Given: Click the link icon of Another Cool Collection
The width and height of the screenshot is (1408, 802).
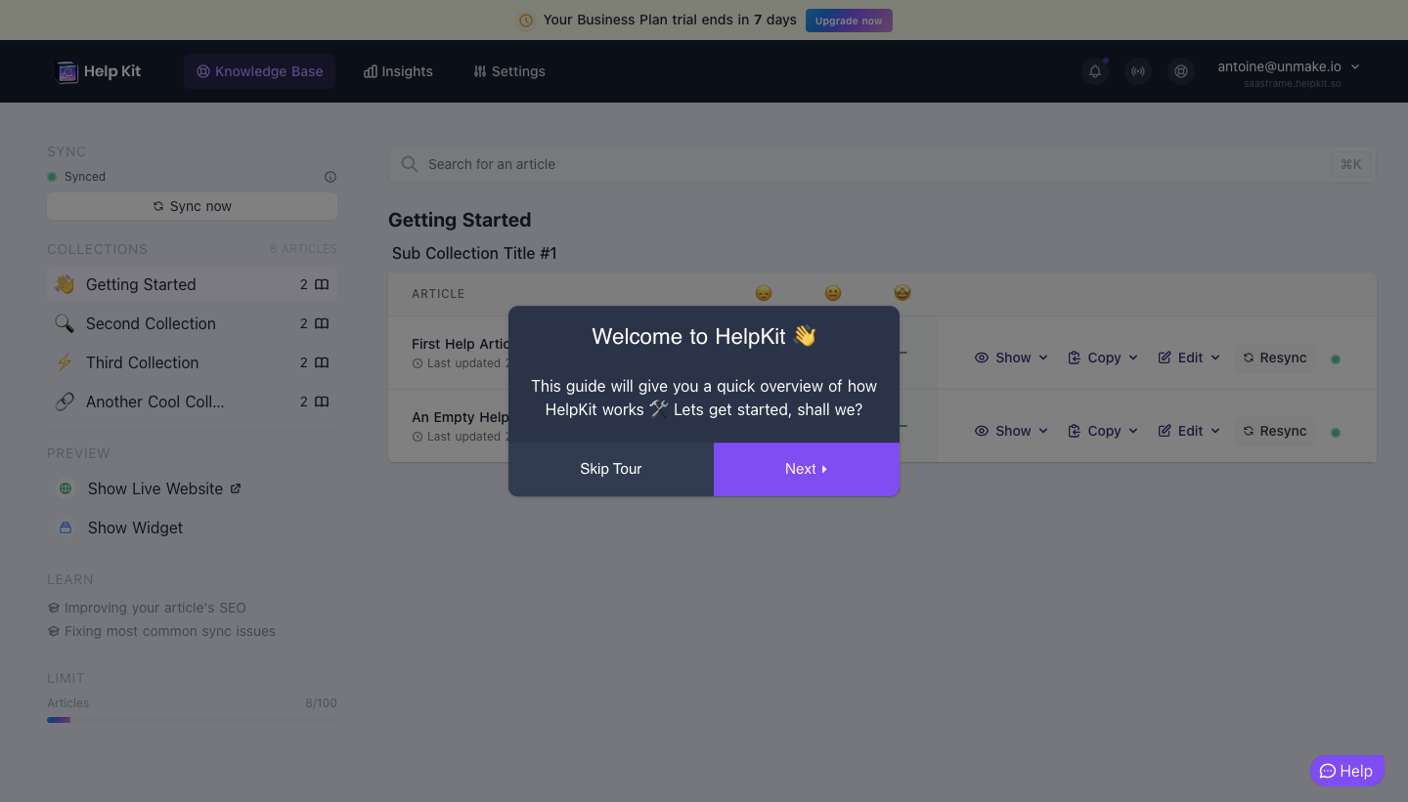Looking at the screenshot, I should point(65,401).
